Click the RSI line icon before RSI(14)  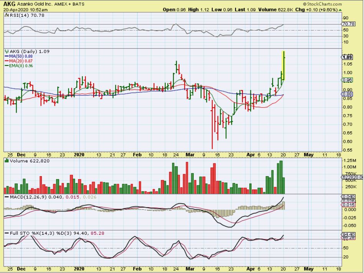pyautogui.click(x=7, y=15)
